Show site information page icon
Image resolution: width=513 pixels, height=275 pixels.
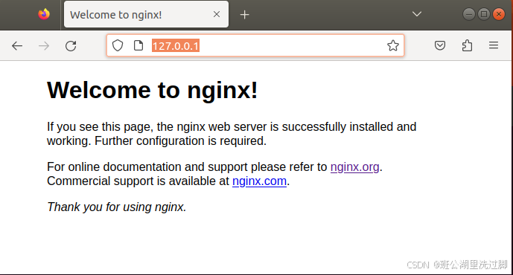tap(138, 45)
